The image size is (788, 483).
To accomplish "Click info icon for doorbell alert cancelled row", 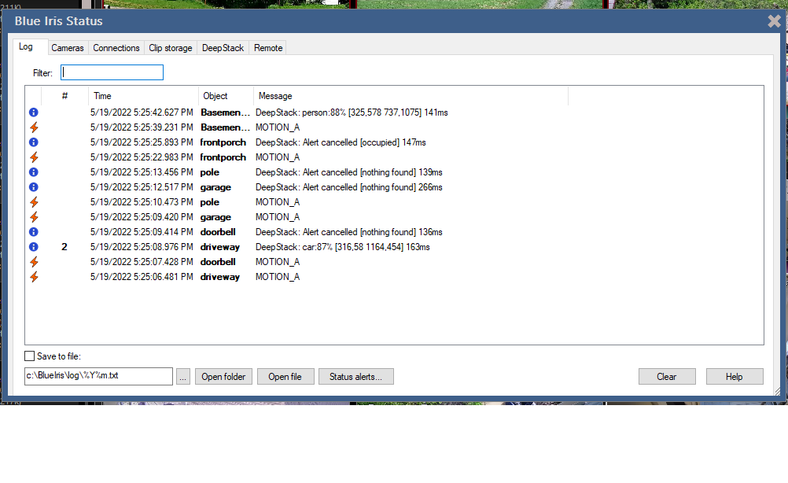I will point(34,232).
